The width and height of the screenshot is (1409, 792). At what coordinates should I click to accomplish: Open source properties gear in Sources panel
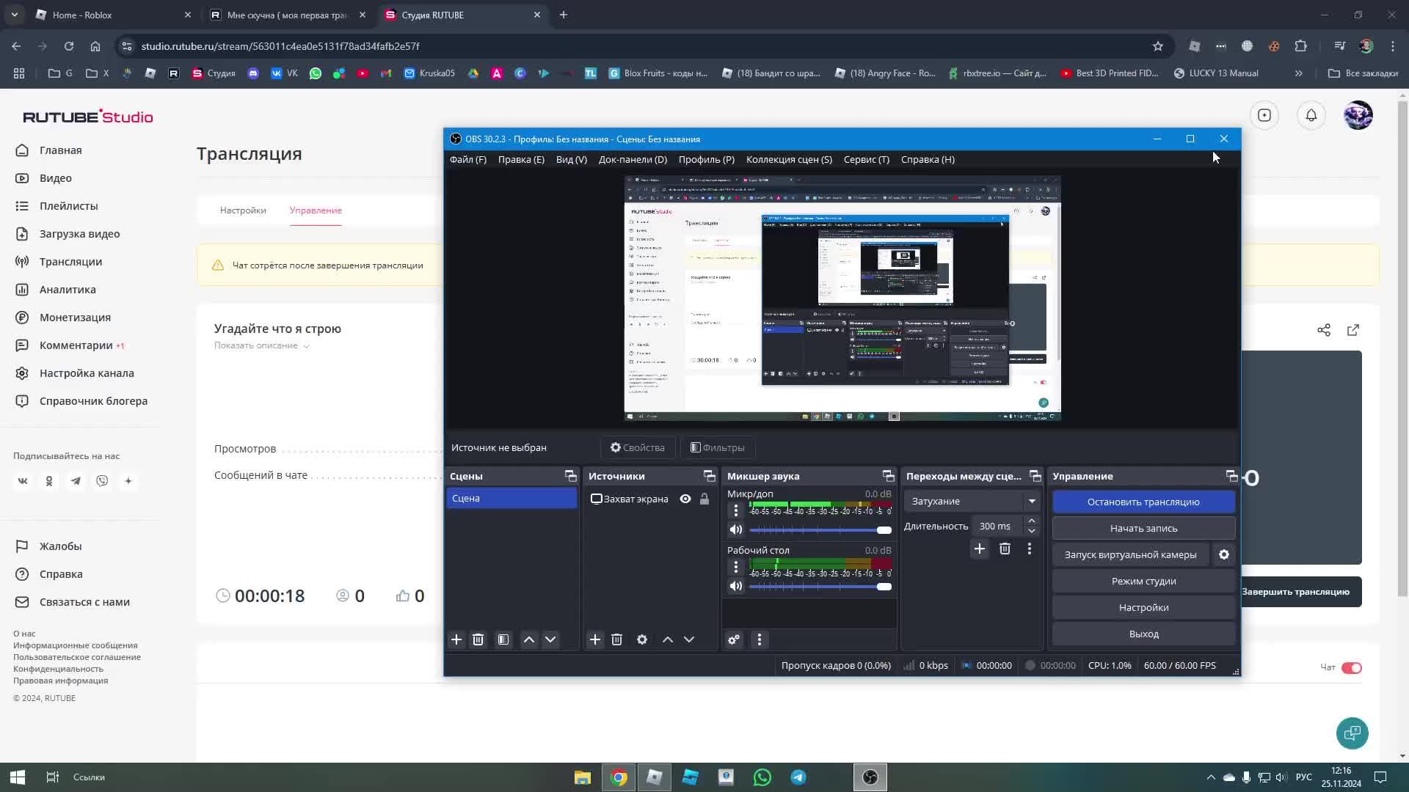[x=642, y=639]
